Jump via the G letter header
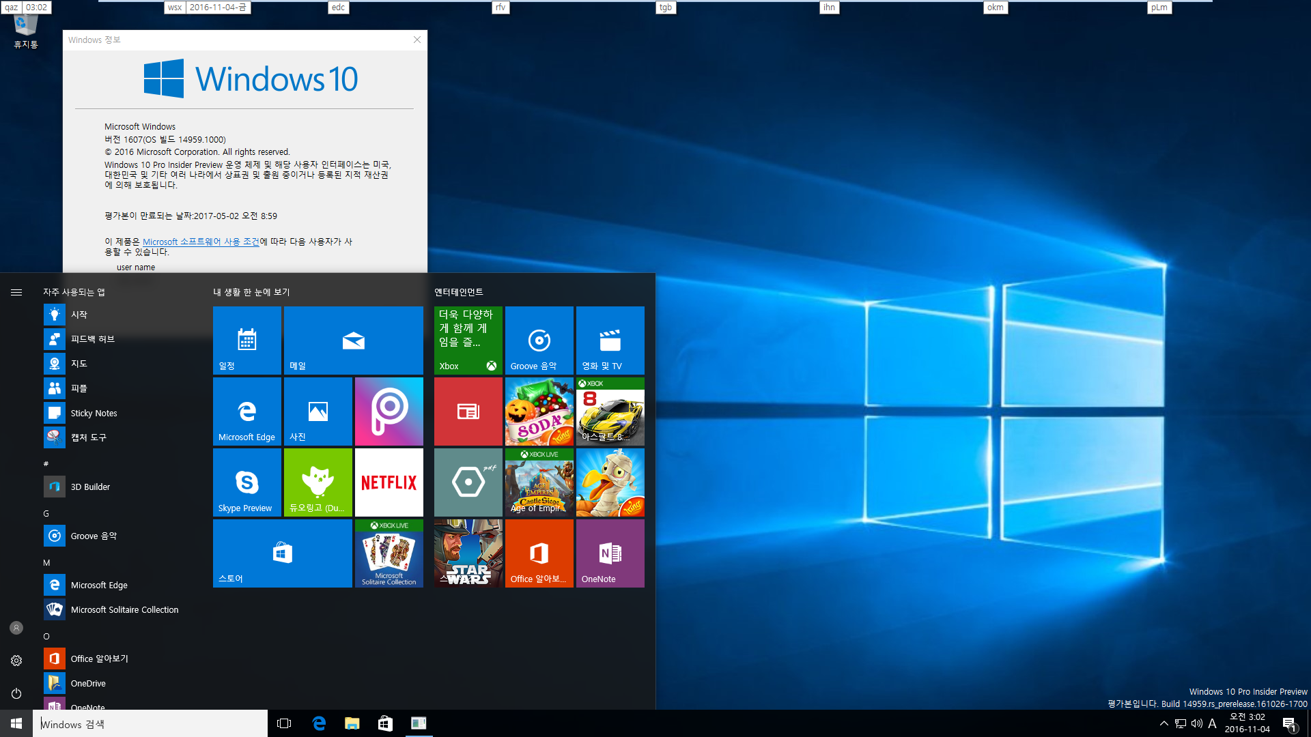The width and height of the screenshot is (1311, 737). [x=46, y=514]
